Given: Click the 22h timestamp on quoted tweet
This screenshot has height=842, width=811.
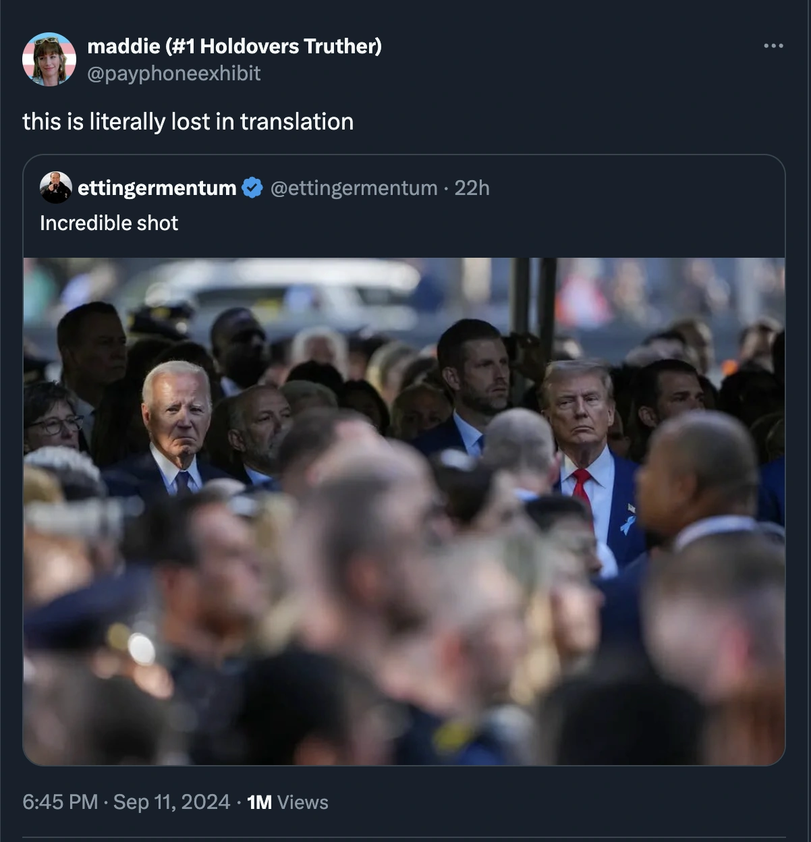Looking at the screenshot, I should point(472,188).
